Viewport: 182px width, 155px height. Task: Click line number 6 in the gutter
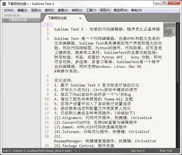tap(48, 81)
